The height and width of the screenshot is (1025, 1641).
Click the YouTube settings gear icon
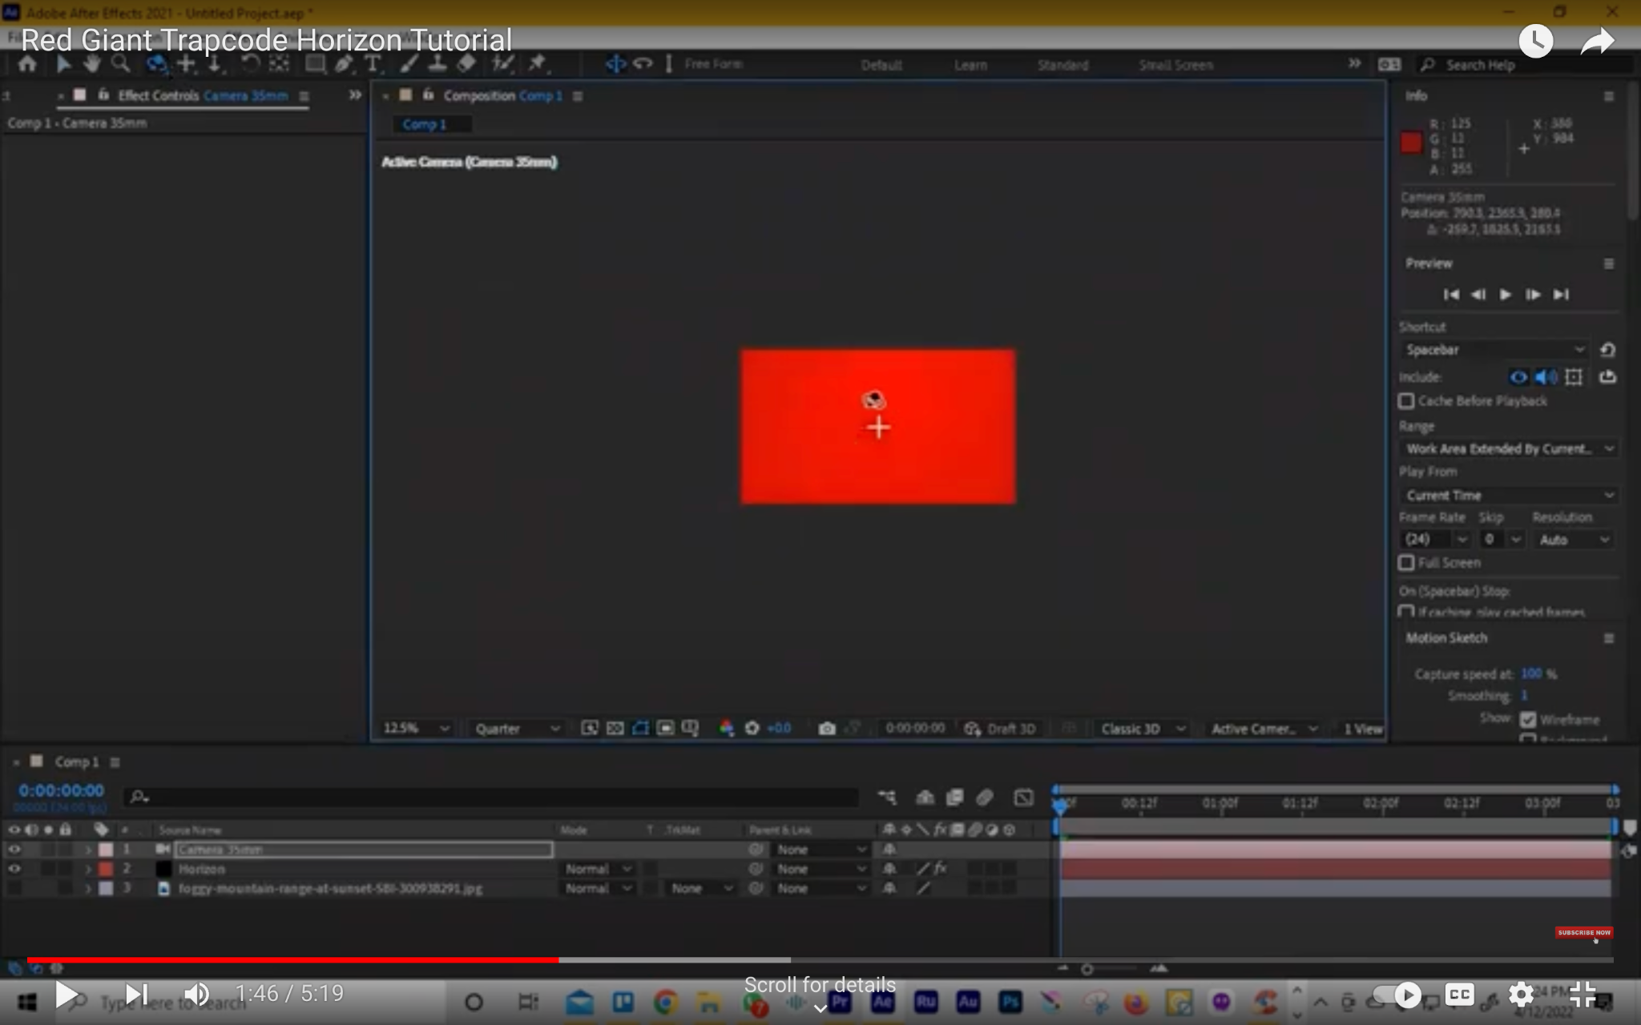pos(1521,995)
